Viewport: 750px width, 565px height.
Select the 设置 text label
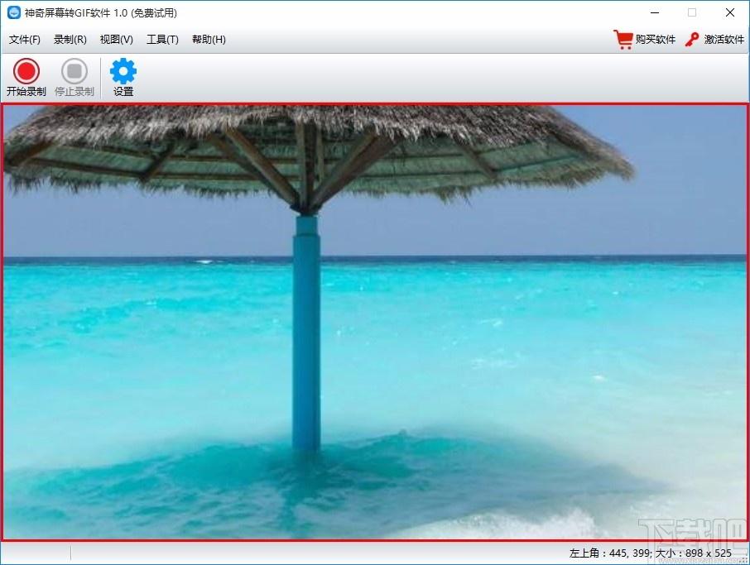[x=123, y=91]
